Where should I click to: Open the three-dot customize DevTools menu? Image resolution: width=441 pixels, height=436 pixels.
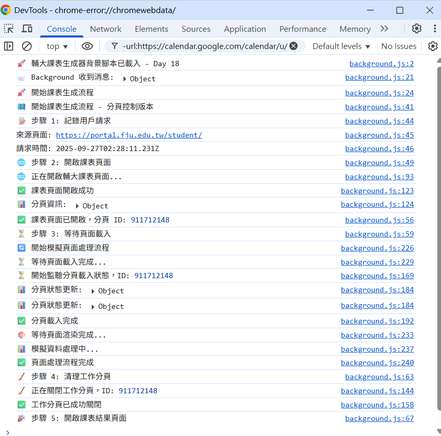click(x=435, y=29)
